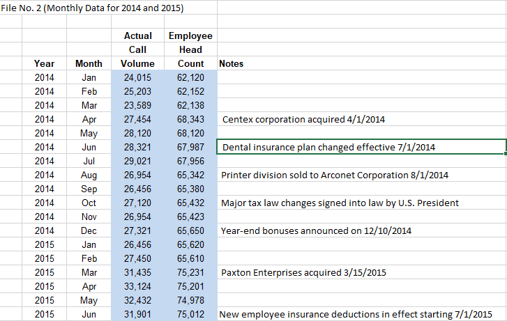Select head count cell 62,120

[x=190, y=77]
